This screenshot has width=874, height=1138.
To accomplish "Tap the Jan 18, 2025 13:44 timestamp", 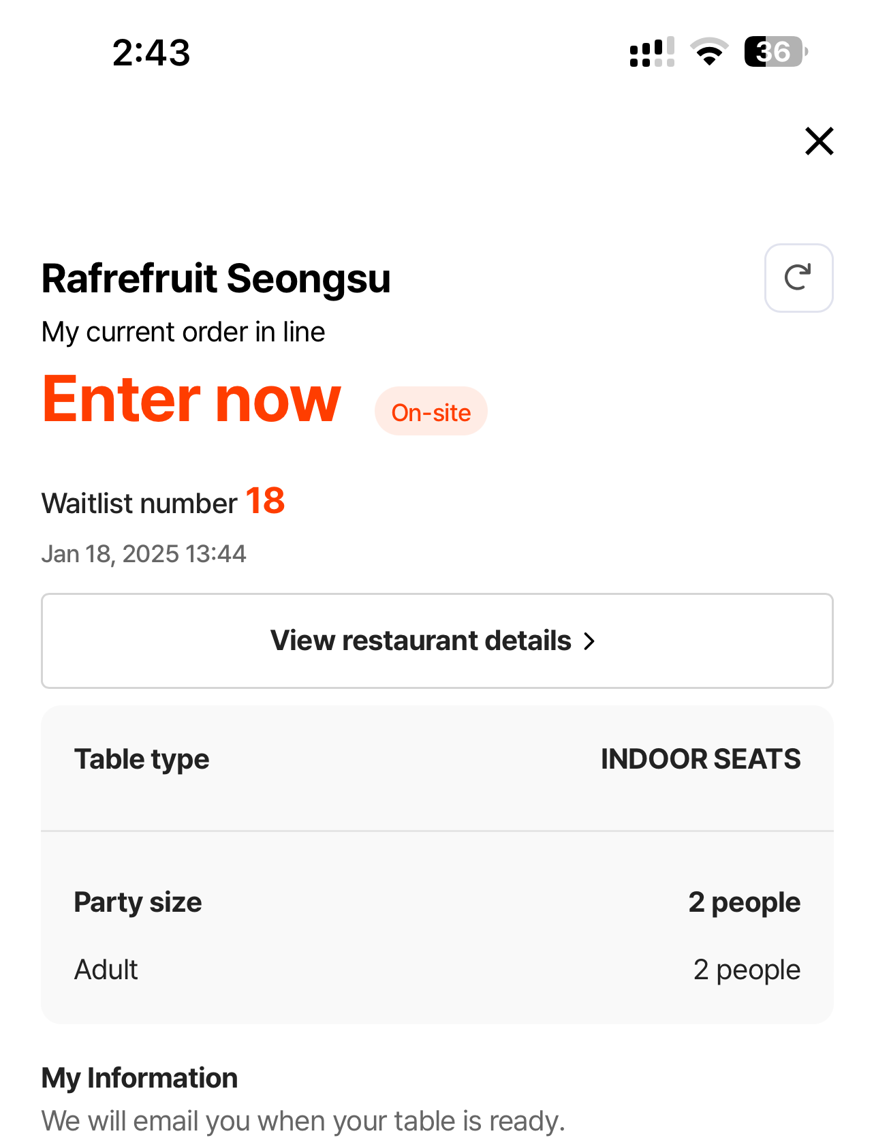I will pos(144,554).
